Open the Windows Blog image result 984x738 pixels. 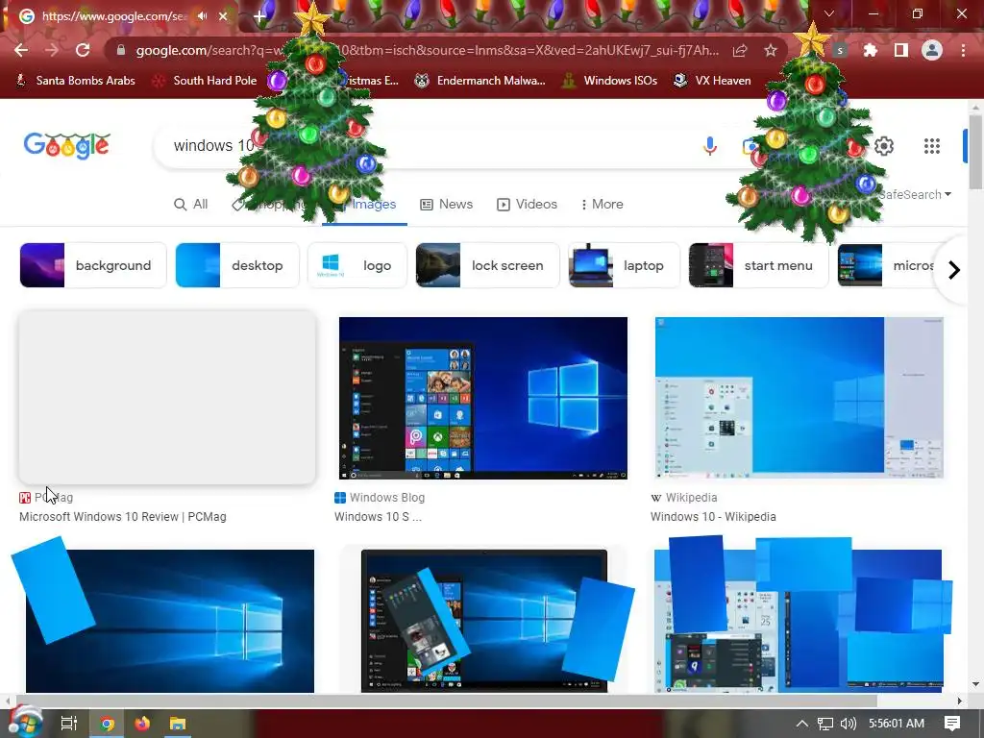point(483,398)
